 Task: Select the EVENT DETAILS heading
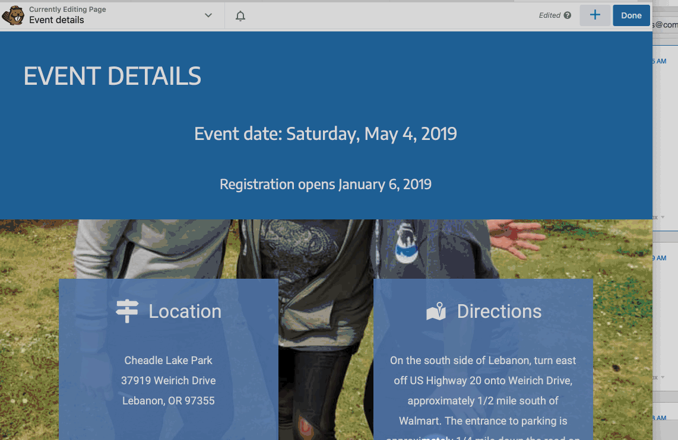point(112,76)
